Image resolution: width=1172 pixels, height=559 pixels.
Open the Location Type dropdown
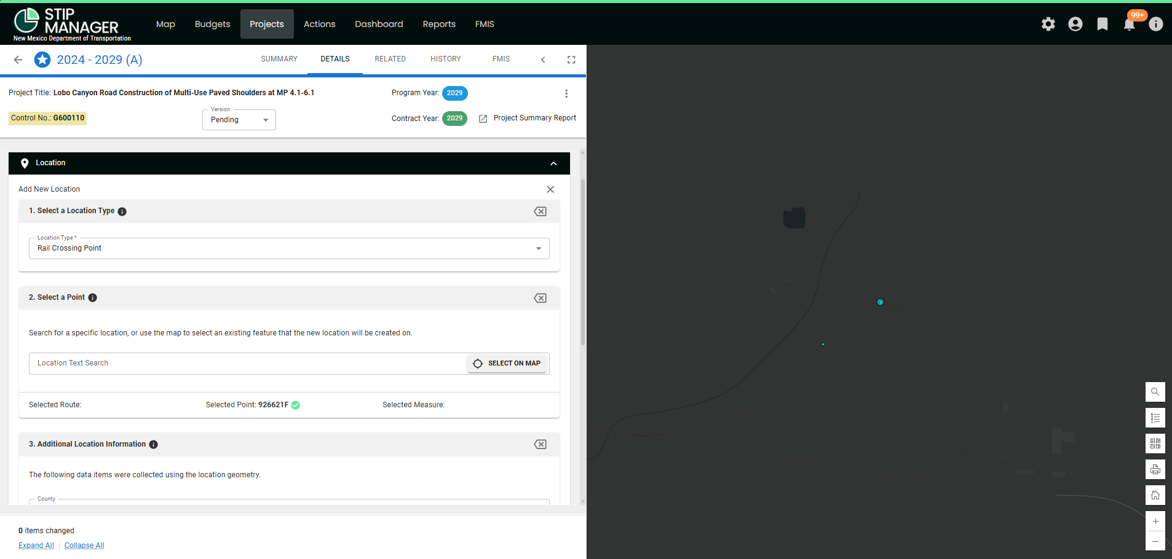pyautogui.click(x=289, y=248)
